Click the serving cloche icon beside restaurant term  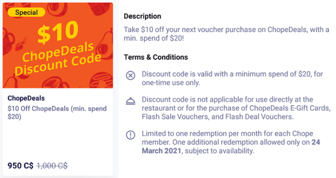coord(130,101)
